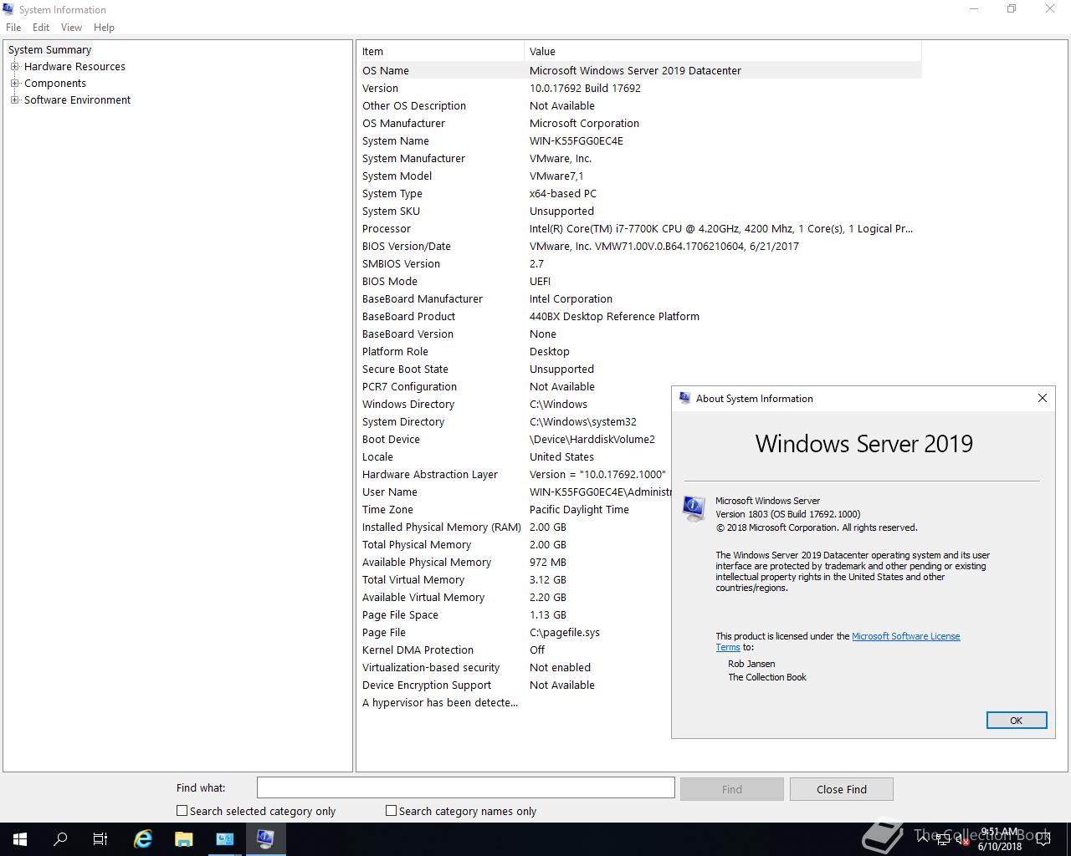Select the Kernel DMA Protection row
The width and height of the screenshot is (1071, 856).
point(515,650)
